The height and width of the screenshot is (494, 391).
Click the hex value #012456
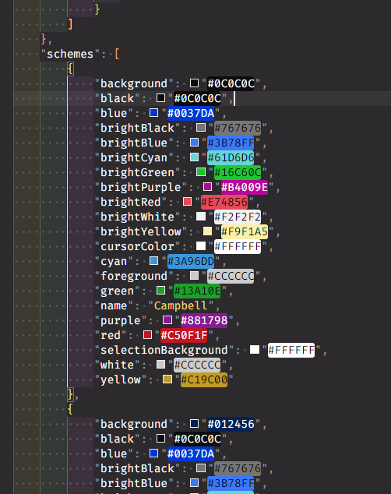pyautogui.click(x=231, y=424)
